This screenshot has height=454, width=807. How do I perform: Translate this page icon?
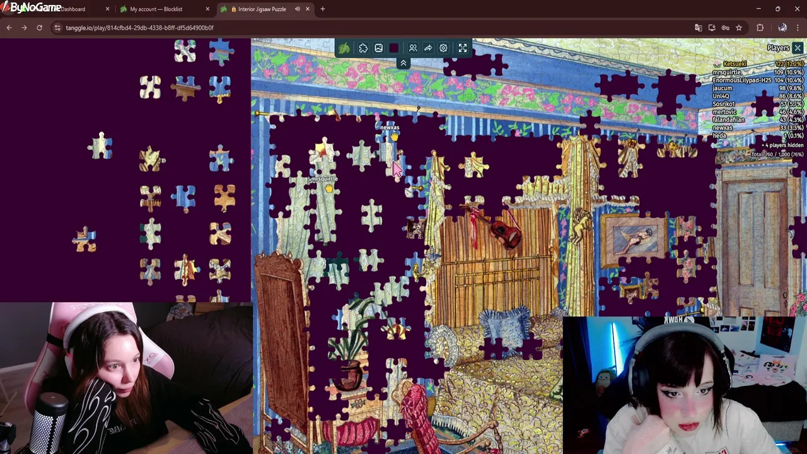699,28
